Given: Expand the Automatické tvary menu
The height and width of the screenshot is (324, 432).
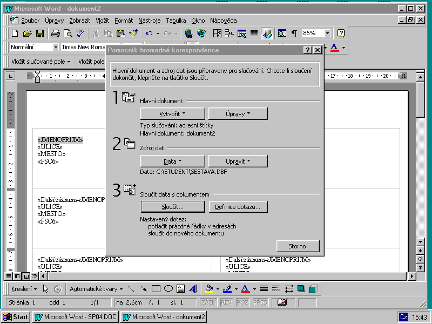Looking at the screenshot, I should tap(96, 289).
